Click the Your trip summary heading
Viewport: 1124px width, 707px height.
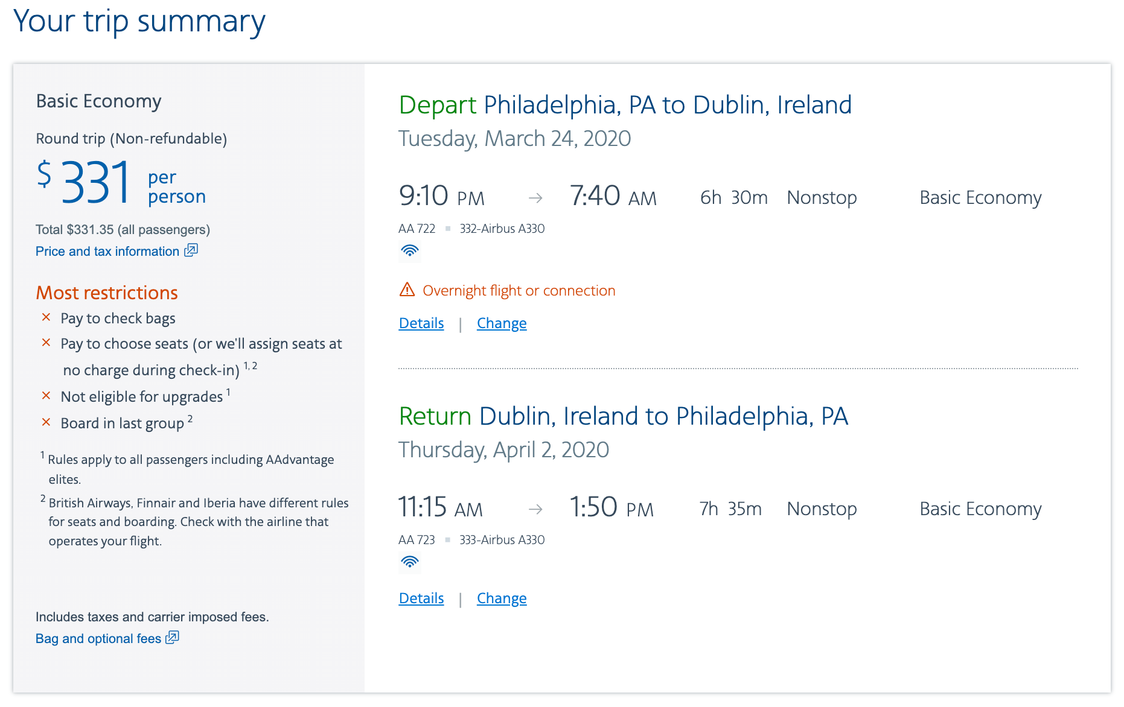(139, 22)
